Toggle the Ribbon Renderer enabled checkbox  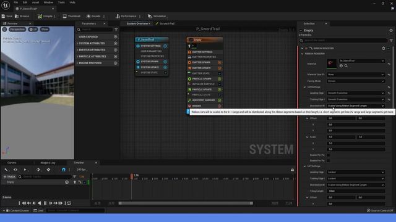(389, 48)
